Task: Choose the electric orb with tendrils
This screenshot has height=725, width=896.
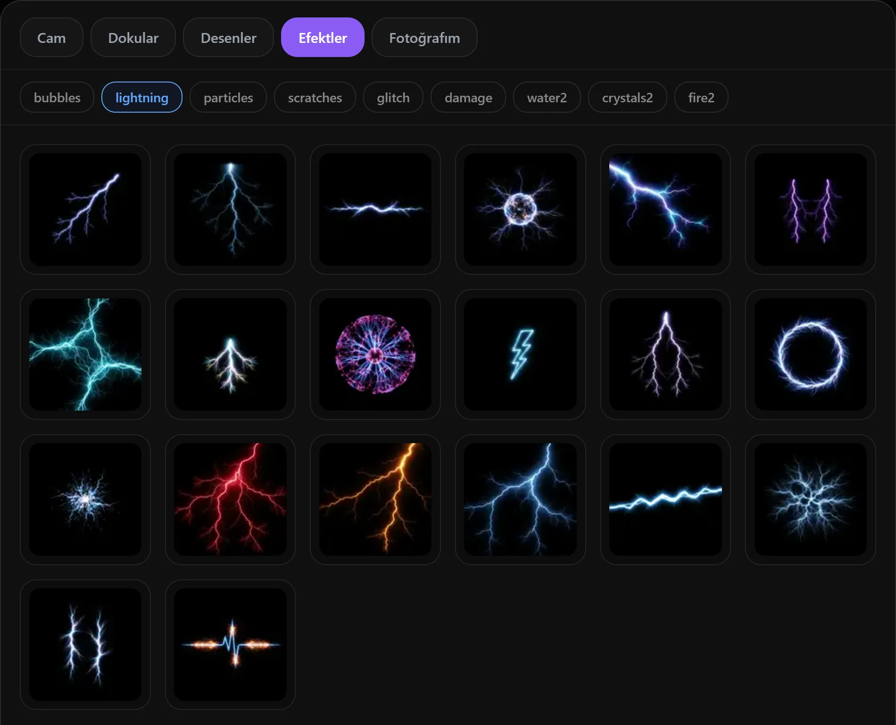Action: coord(520,209)
